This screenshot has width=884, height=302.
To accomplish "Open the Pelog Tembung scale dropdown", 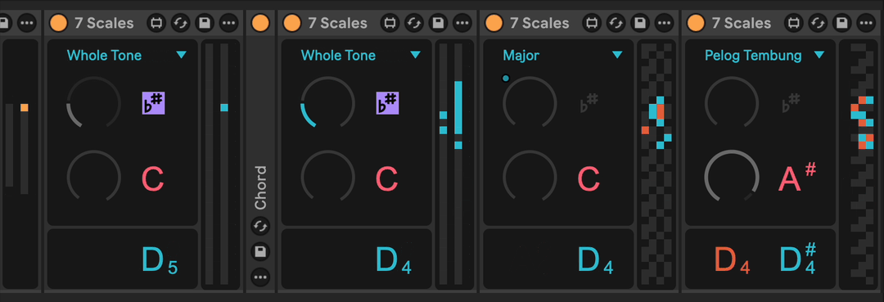I will click(764, 55).
